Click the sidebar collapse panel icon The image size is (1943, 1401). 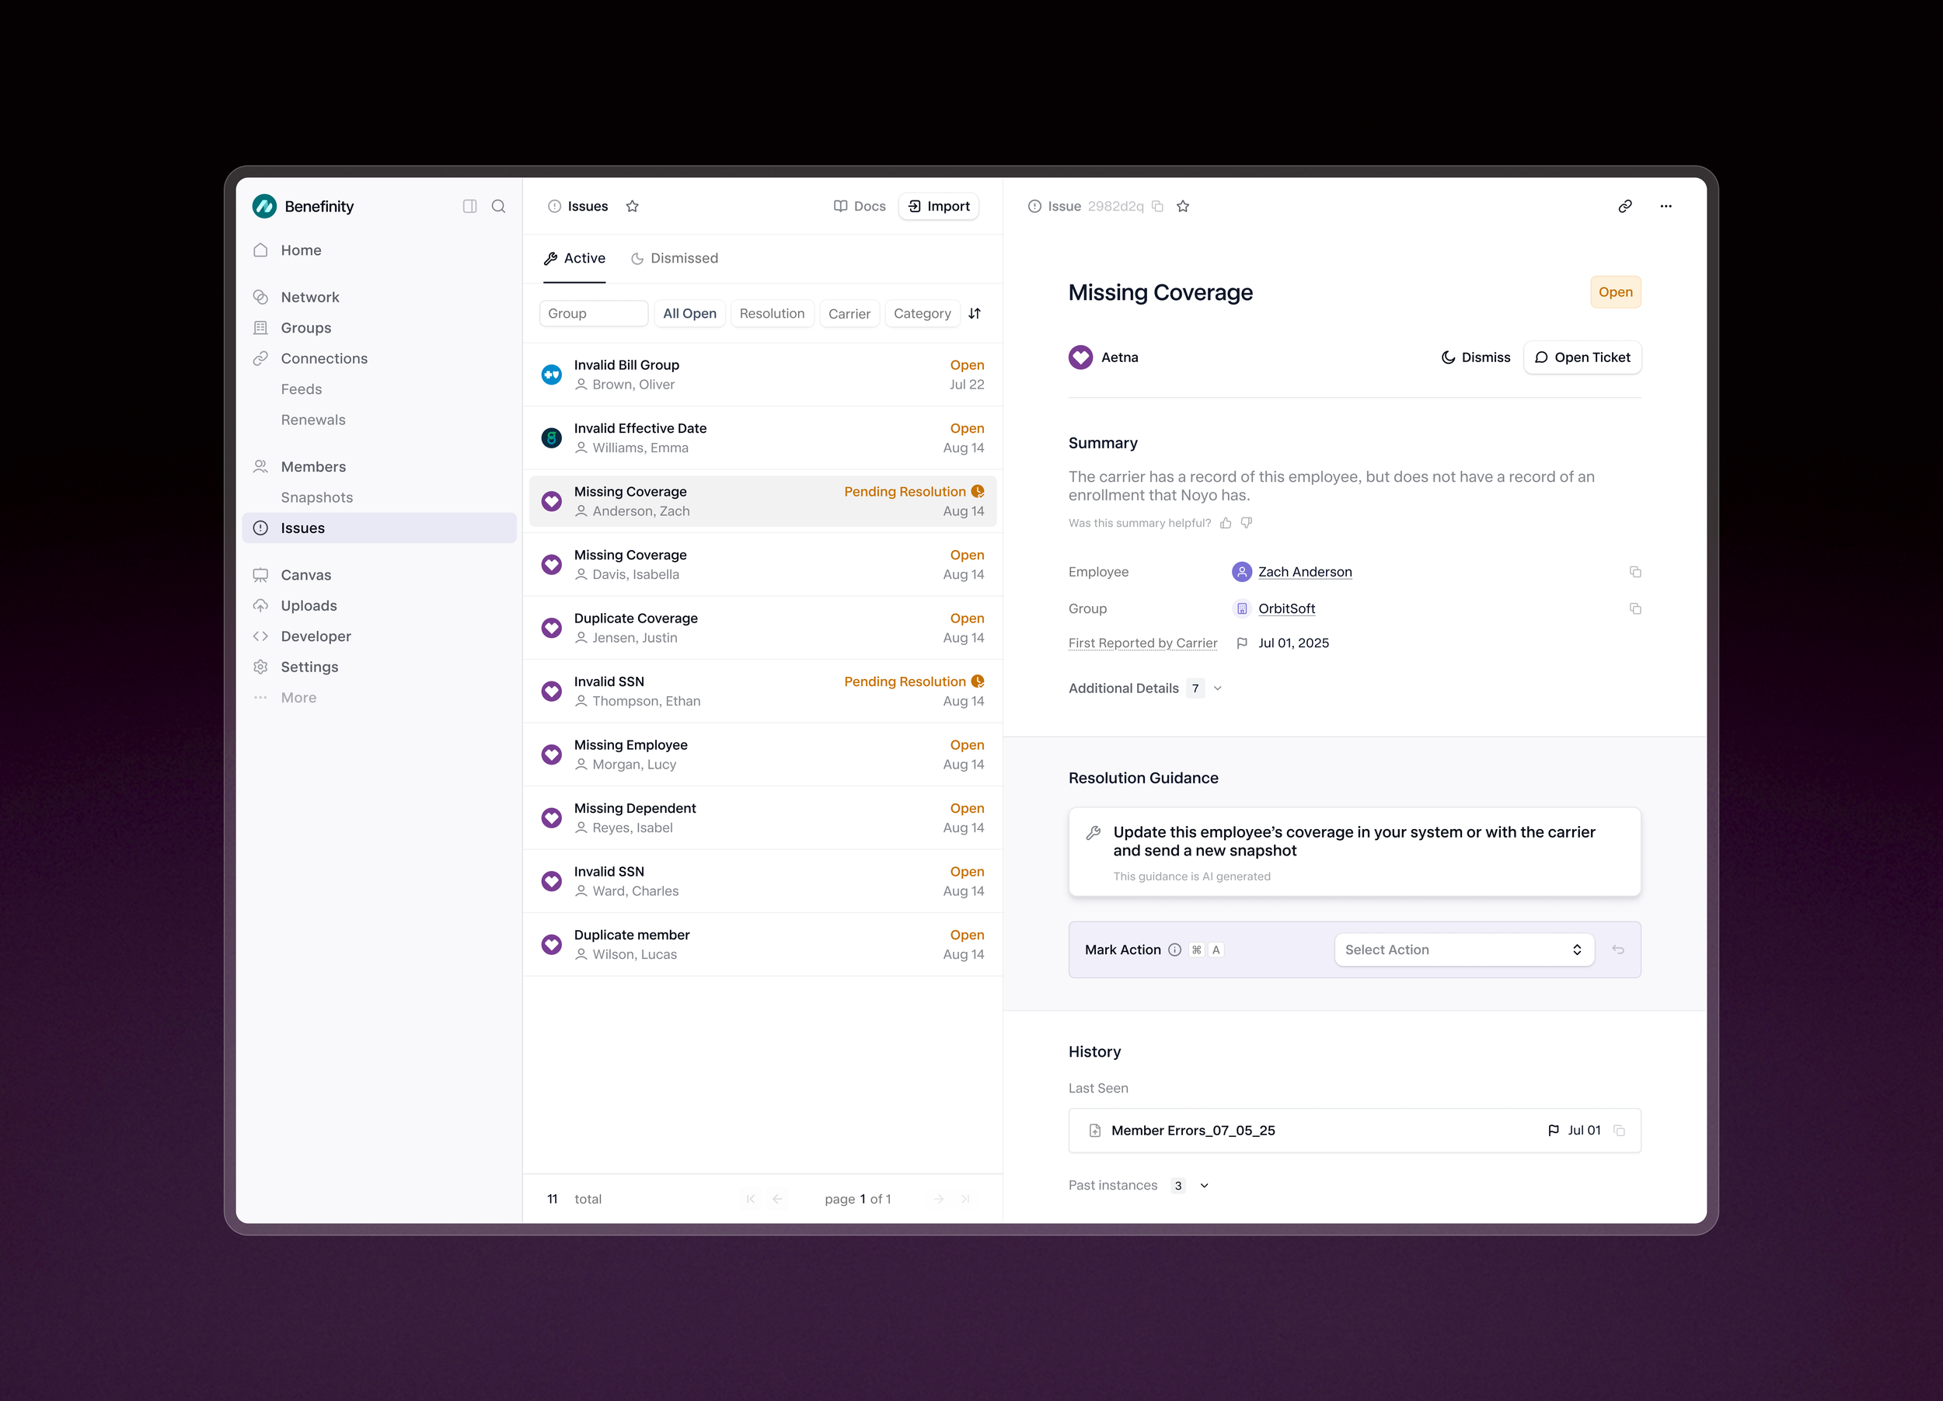tap(469, 207)
